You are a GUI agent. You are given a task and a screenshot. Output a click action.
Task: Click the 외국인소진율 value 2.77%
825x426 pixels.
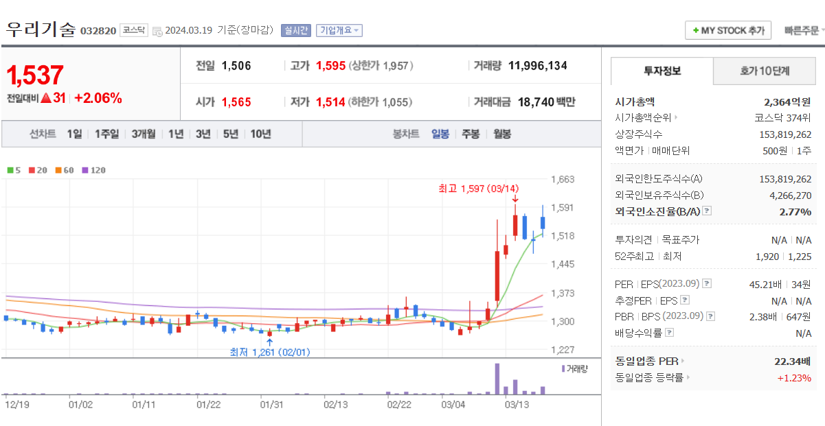795,211
